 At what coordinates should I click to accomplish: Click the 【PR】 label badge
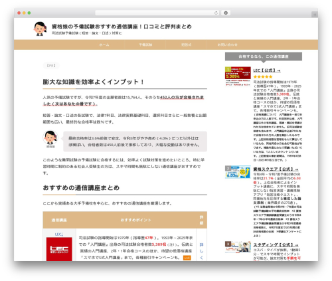click(x=51, y=66)
